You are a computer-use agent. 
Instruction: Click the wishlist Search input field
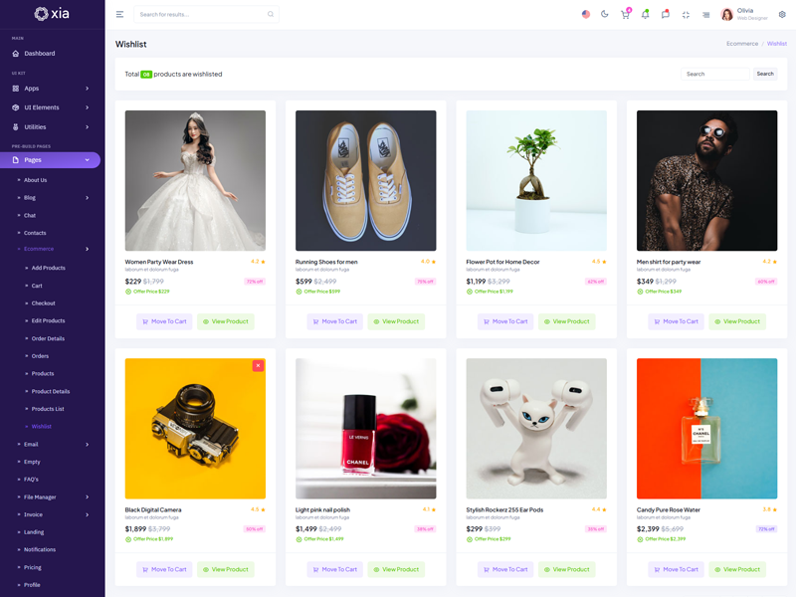coord(715,74)
